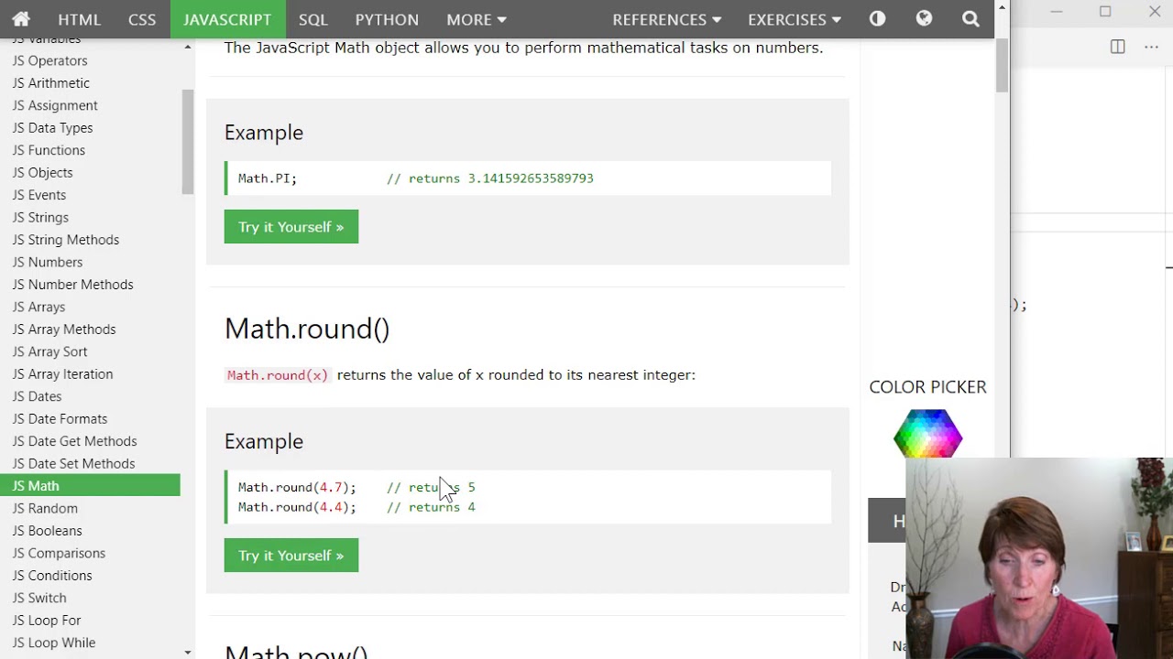Click the W3Schools home icon
This screenshot has height=659, width=1173.
(21, 19)
